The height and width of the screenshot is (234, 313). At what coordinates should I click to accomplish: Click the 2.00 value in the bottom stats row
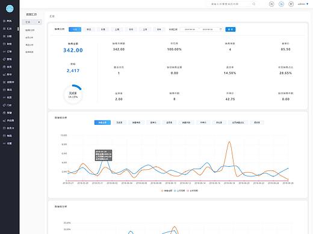[119, 99]
